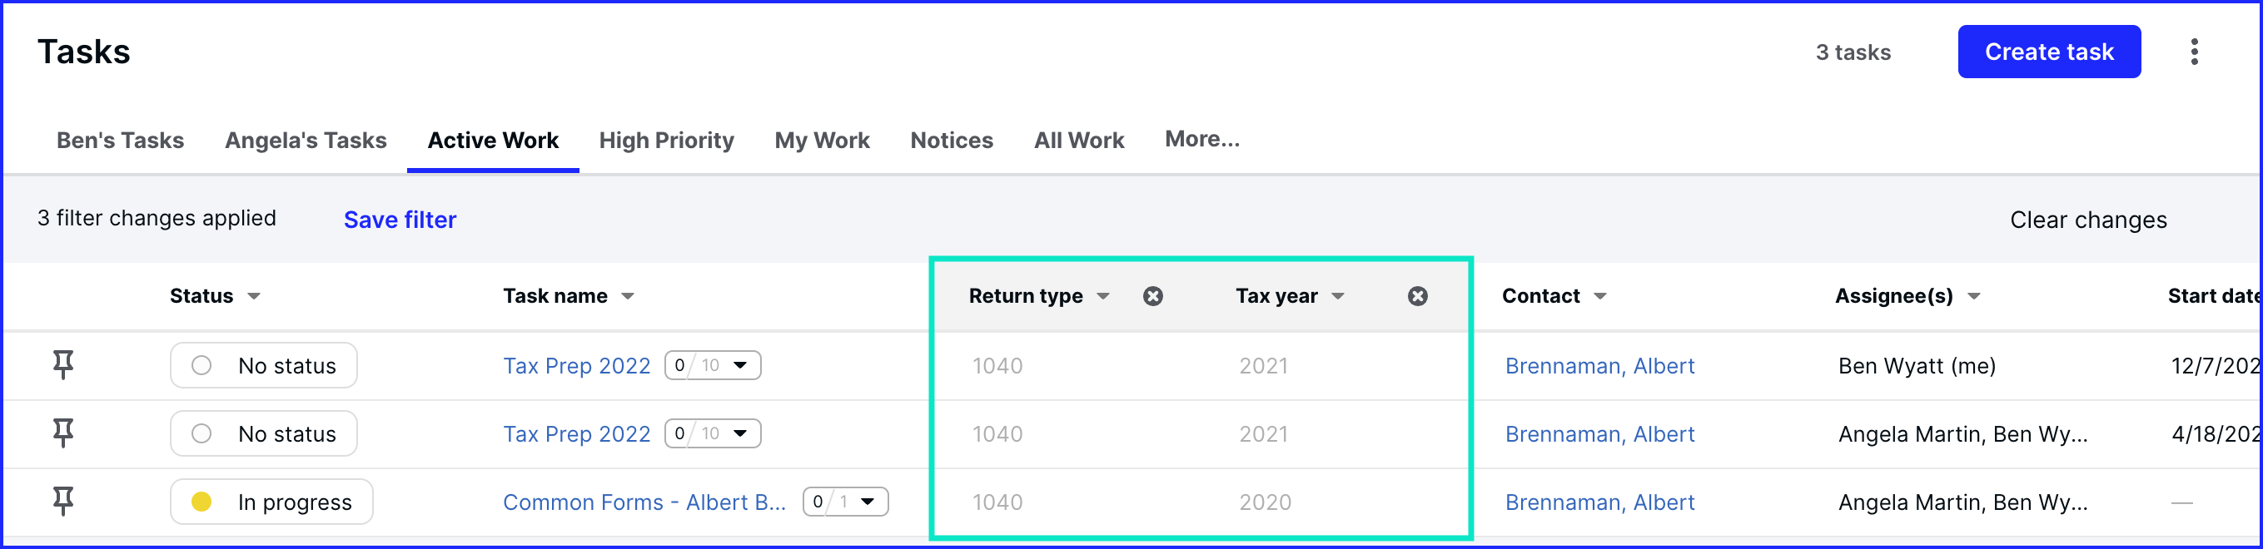Open the More... tabs menu
The width and height of the screenshot is (2263, 549).
pos(1201,139)
